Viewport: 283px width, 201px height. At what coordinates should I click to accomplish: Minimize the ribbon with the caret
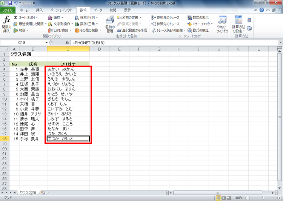[256, 10]
